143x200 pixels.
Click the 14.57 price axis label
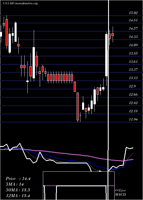point(134,29)
